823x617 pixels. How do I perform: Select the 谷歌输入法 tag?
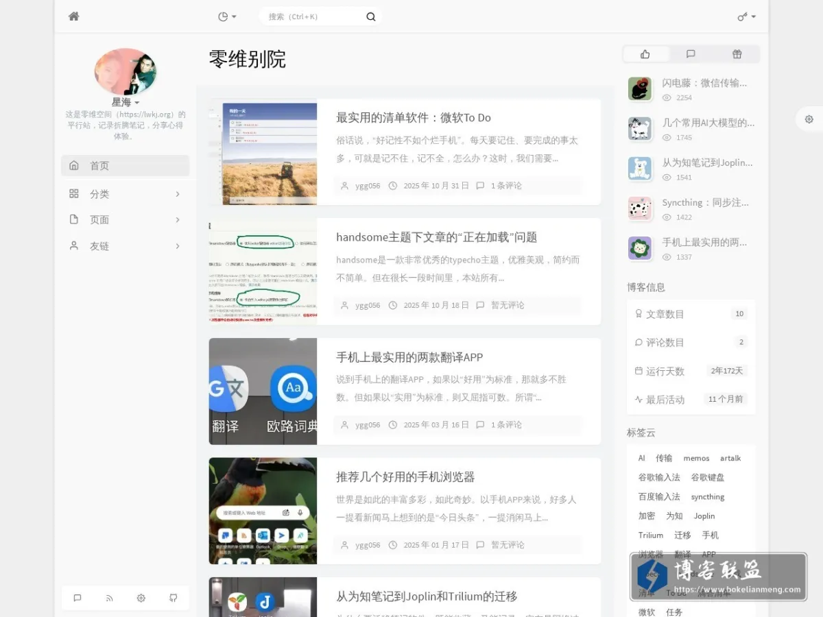click(x=659, y=477)
